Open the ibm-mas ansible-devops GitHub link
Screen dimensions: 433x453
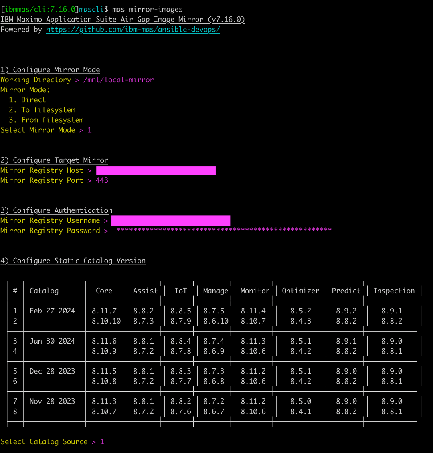pyautogui.click(x=133, y=30)
